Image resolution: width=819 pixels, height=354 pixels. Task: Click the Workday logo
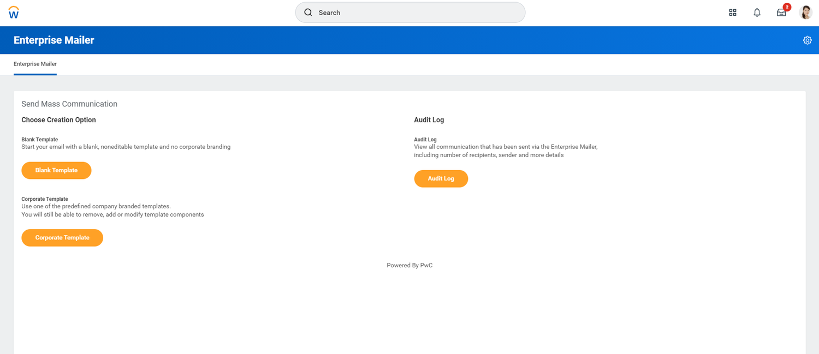[x=14, y=13]
